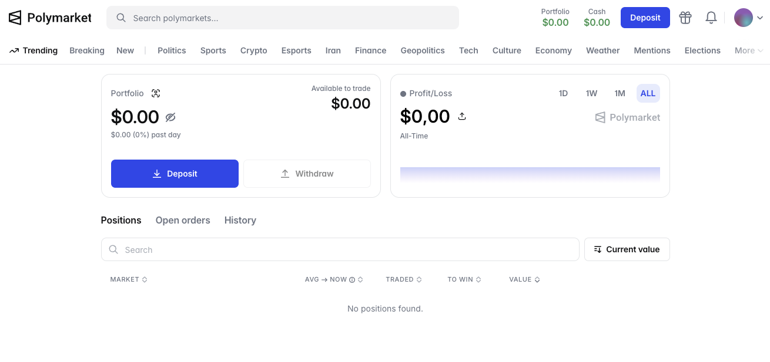Click the Polymarket logo

(50, 18)
